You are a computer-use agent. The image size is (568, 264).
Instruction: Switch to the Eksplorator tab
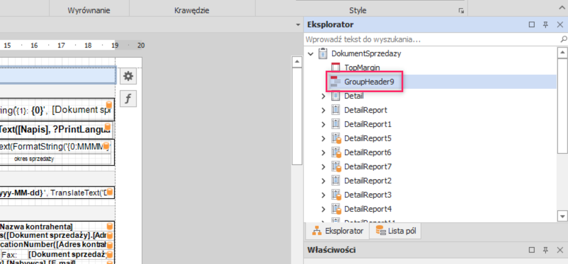pos(338,231)
